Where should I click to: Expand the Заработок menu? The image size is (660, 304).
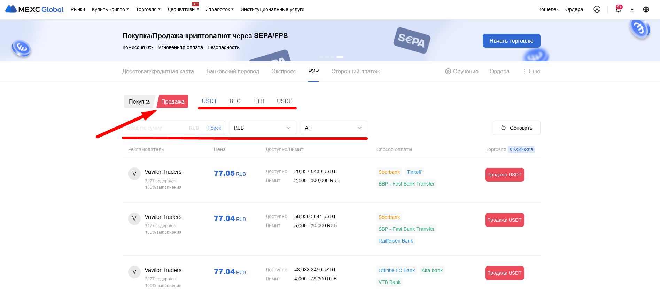point(220,9)
